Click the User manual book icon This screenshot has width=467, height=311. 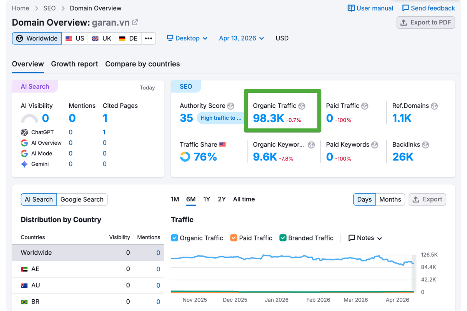pyautogui.click(x=351, y=8)
